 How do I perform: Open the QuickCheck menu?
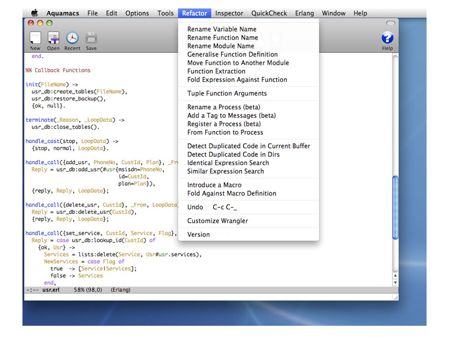pos(269,13)
